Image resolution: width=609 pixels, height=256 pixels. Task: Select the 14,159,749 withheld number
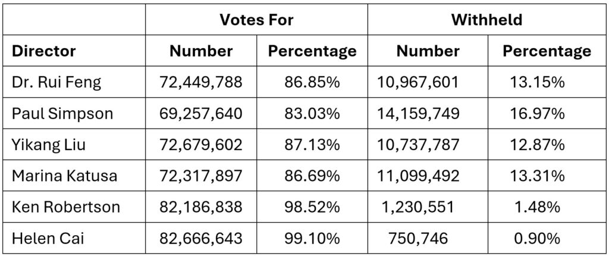tap(418, 114)
